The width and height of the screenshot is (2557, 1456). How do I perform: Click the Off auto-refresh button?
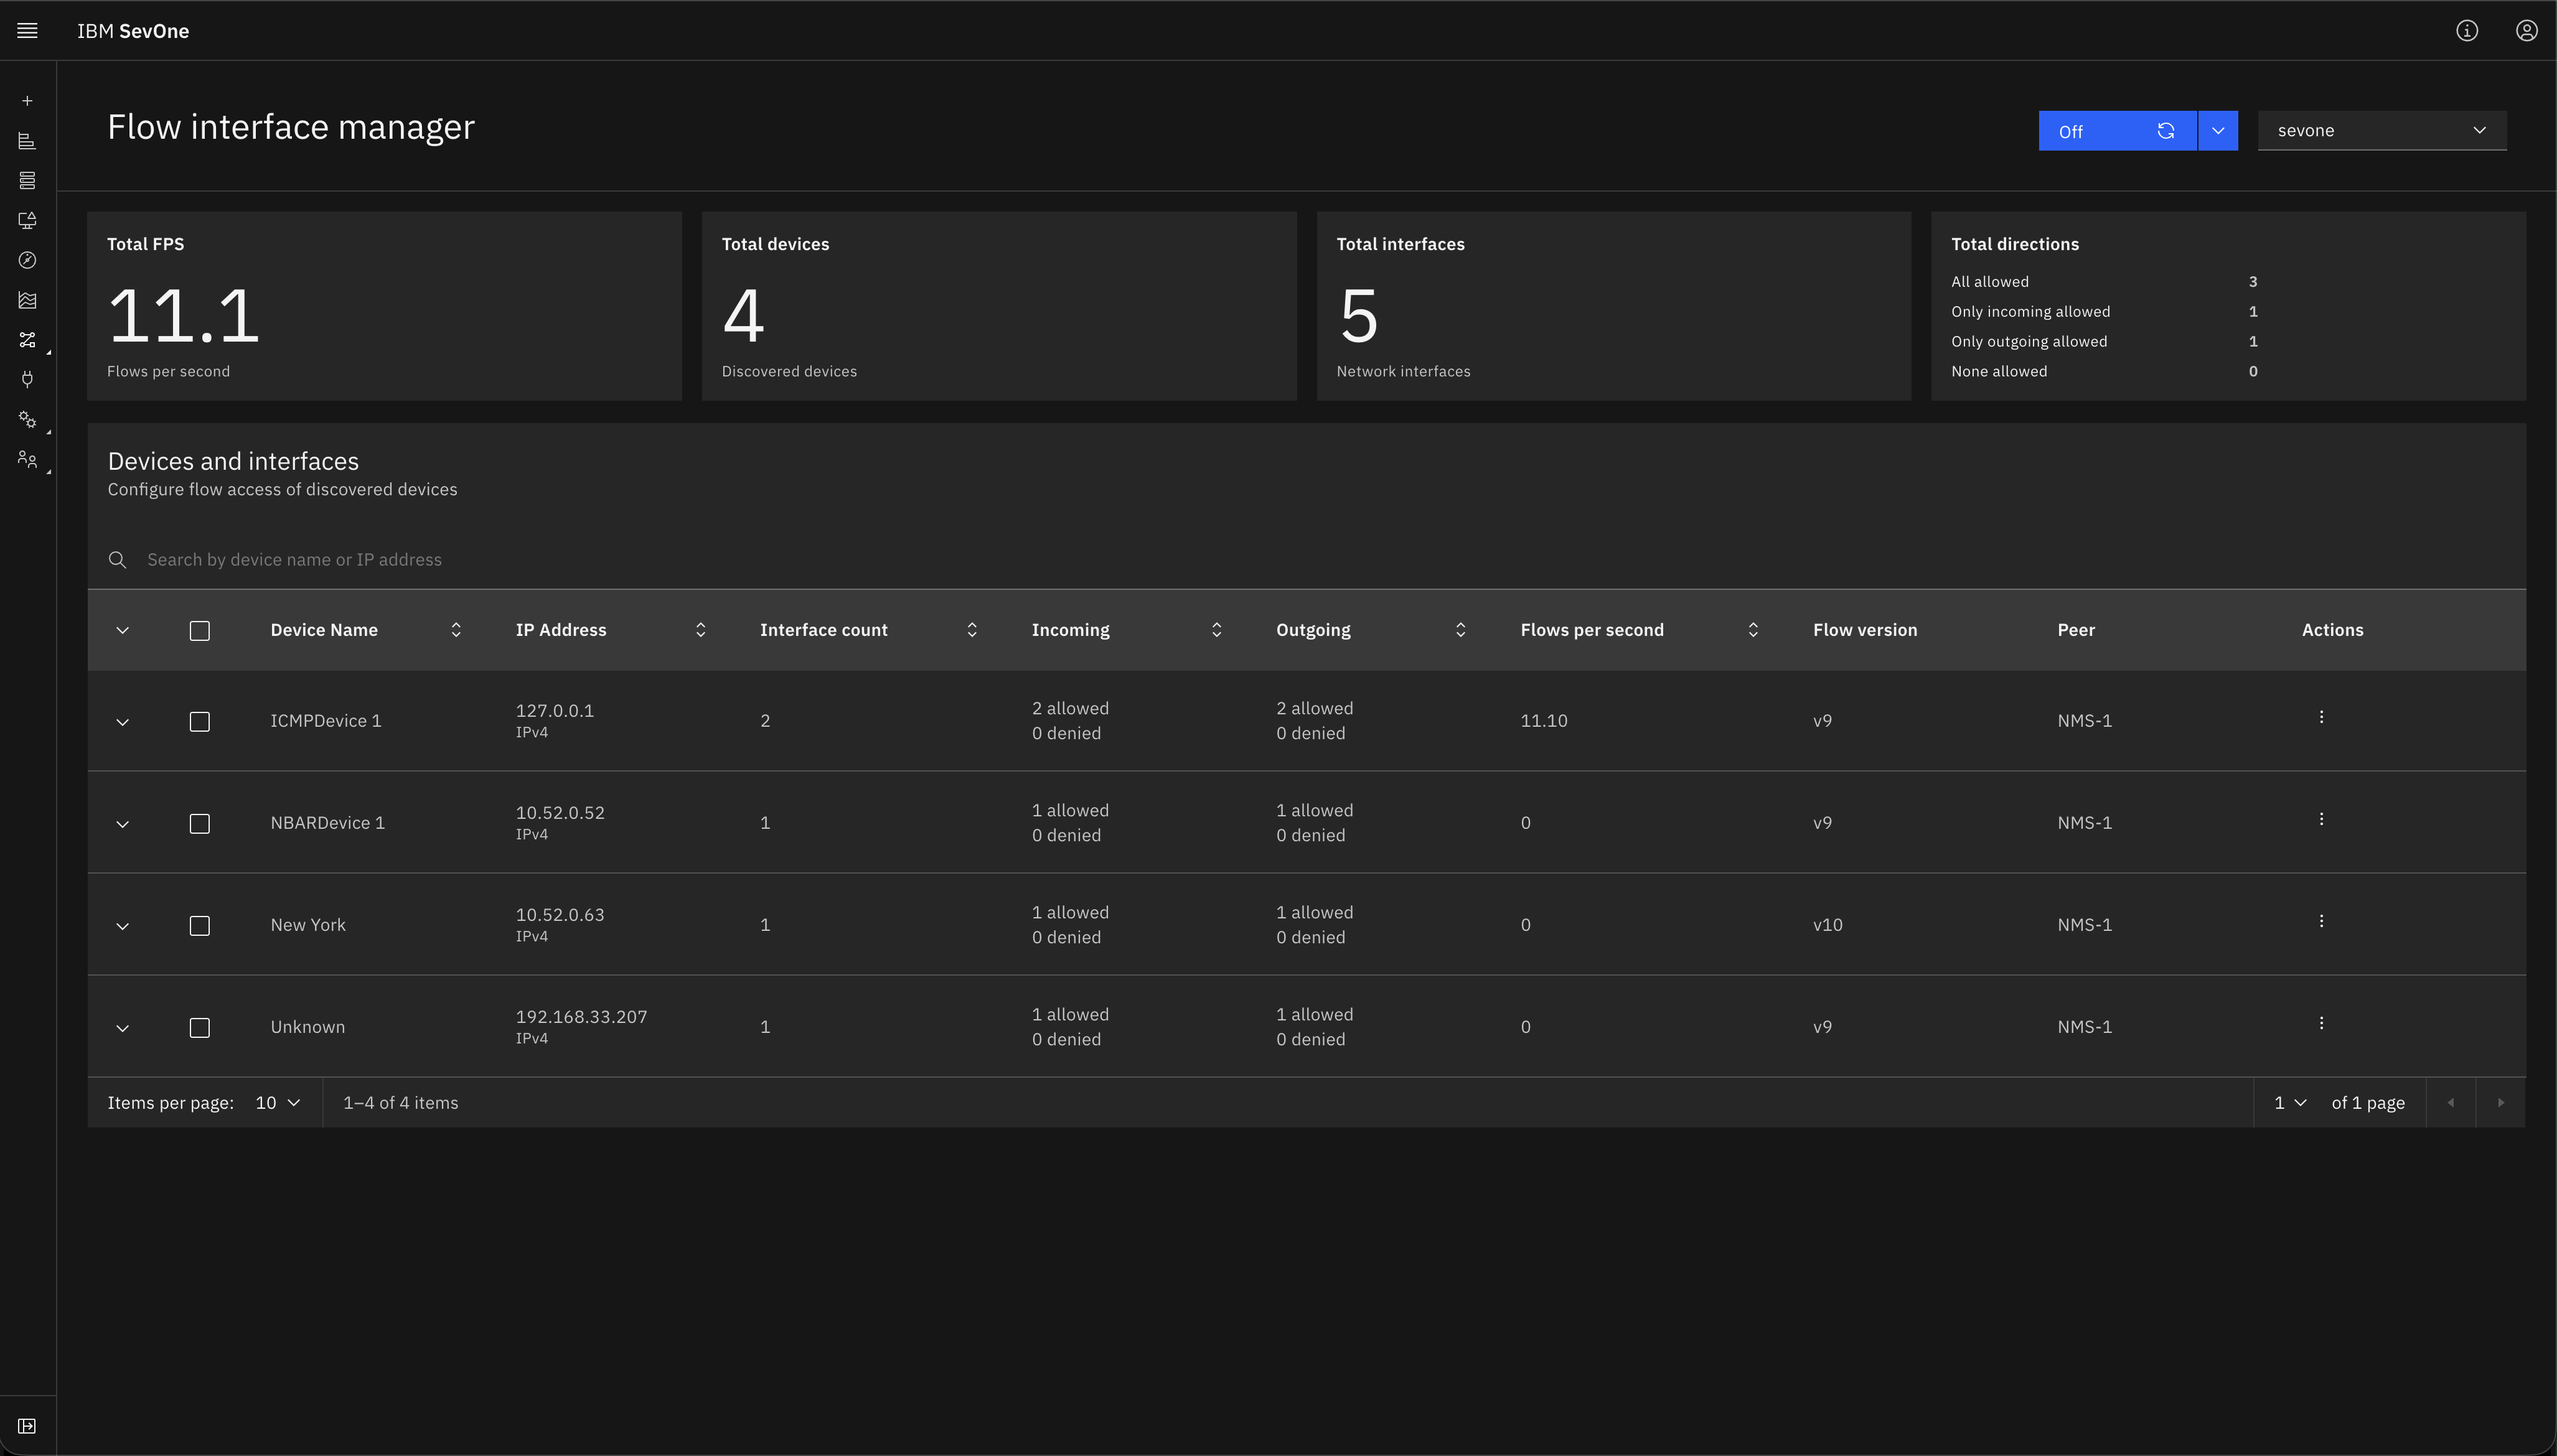(2117, 131)
